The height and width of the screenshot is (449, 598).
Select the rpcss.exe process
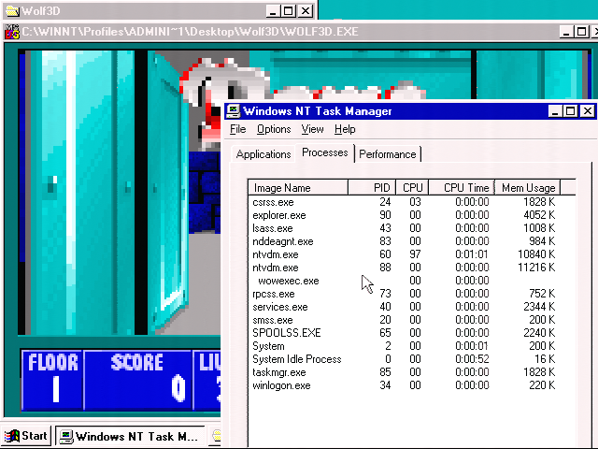[x=405, y=294]
